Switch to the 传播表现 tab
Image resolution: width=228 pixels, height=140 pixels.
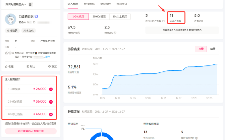point(89,4)
